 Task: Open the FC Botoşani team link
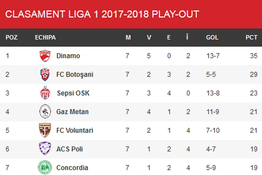[x=75, y=74]
